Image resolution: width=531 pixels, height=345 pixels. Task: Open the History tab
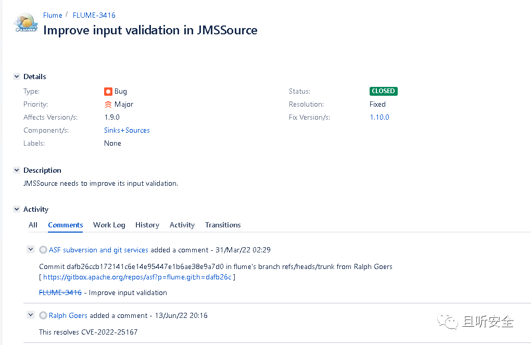(147, 225)
